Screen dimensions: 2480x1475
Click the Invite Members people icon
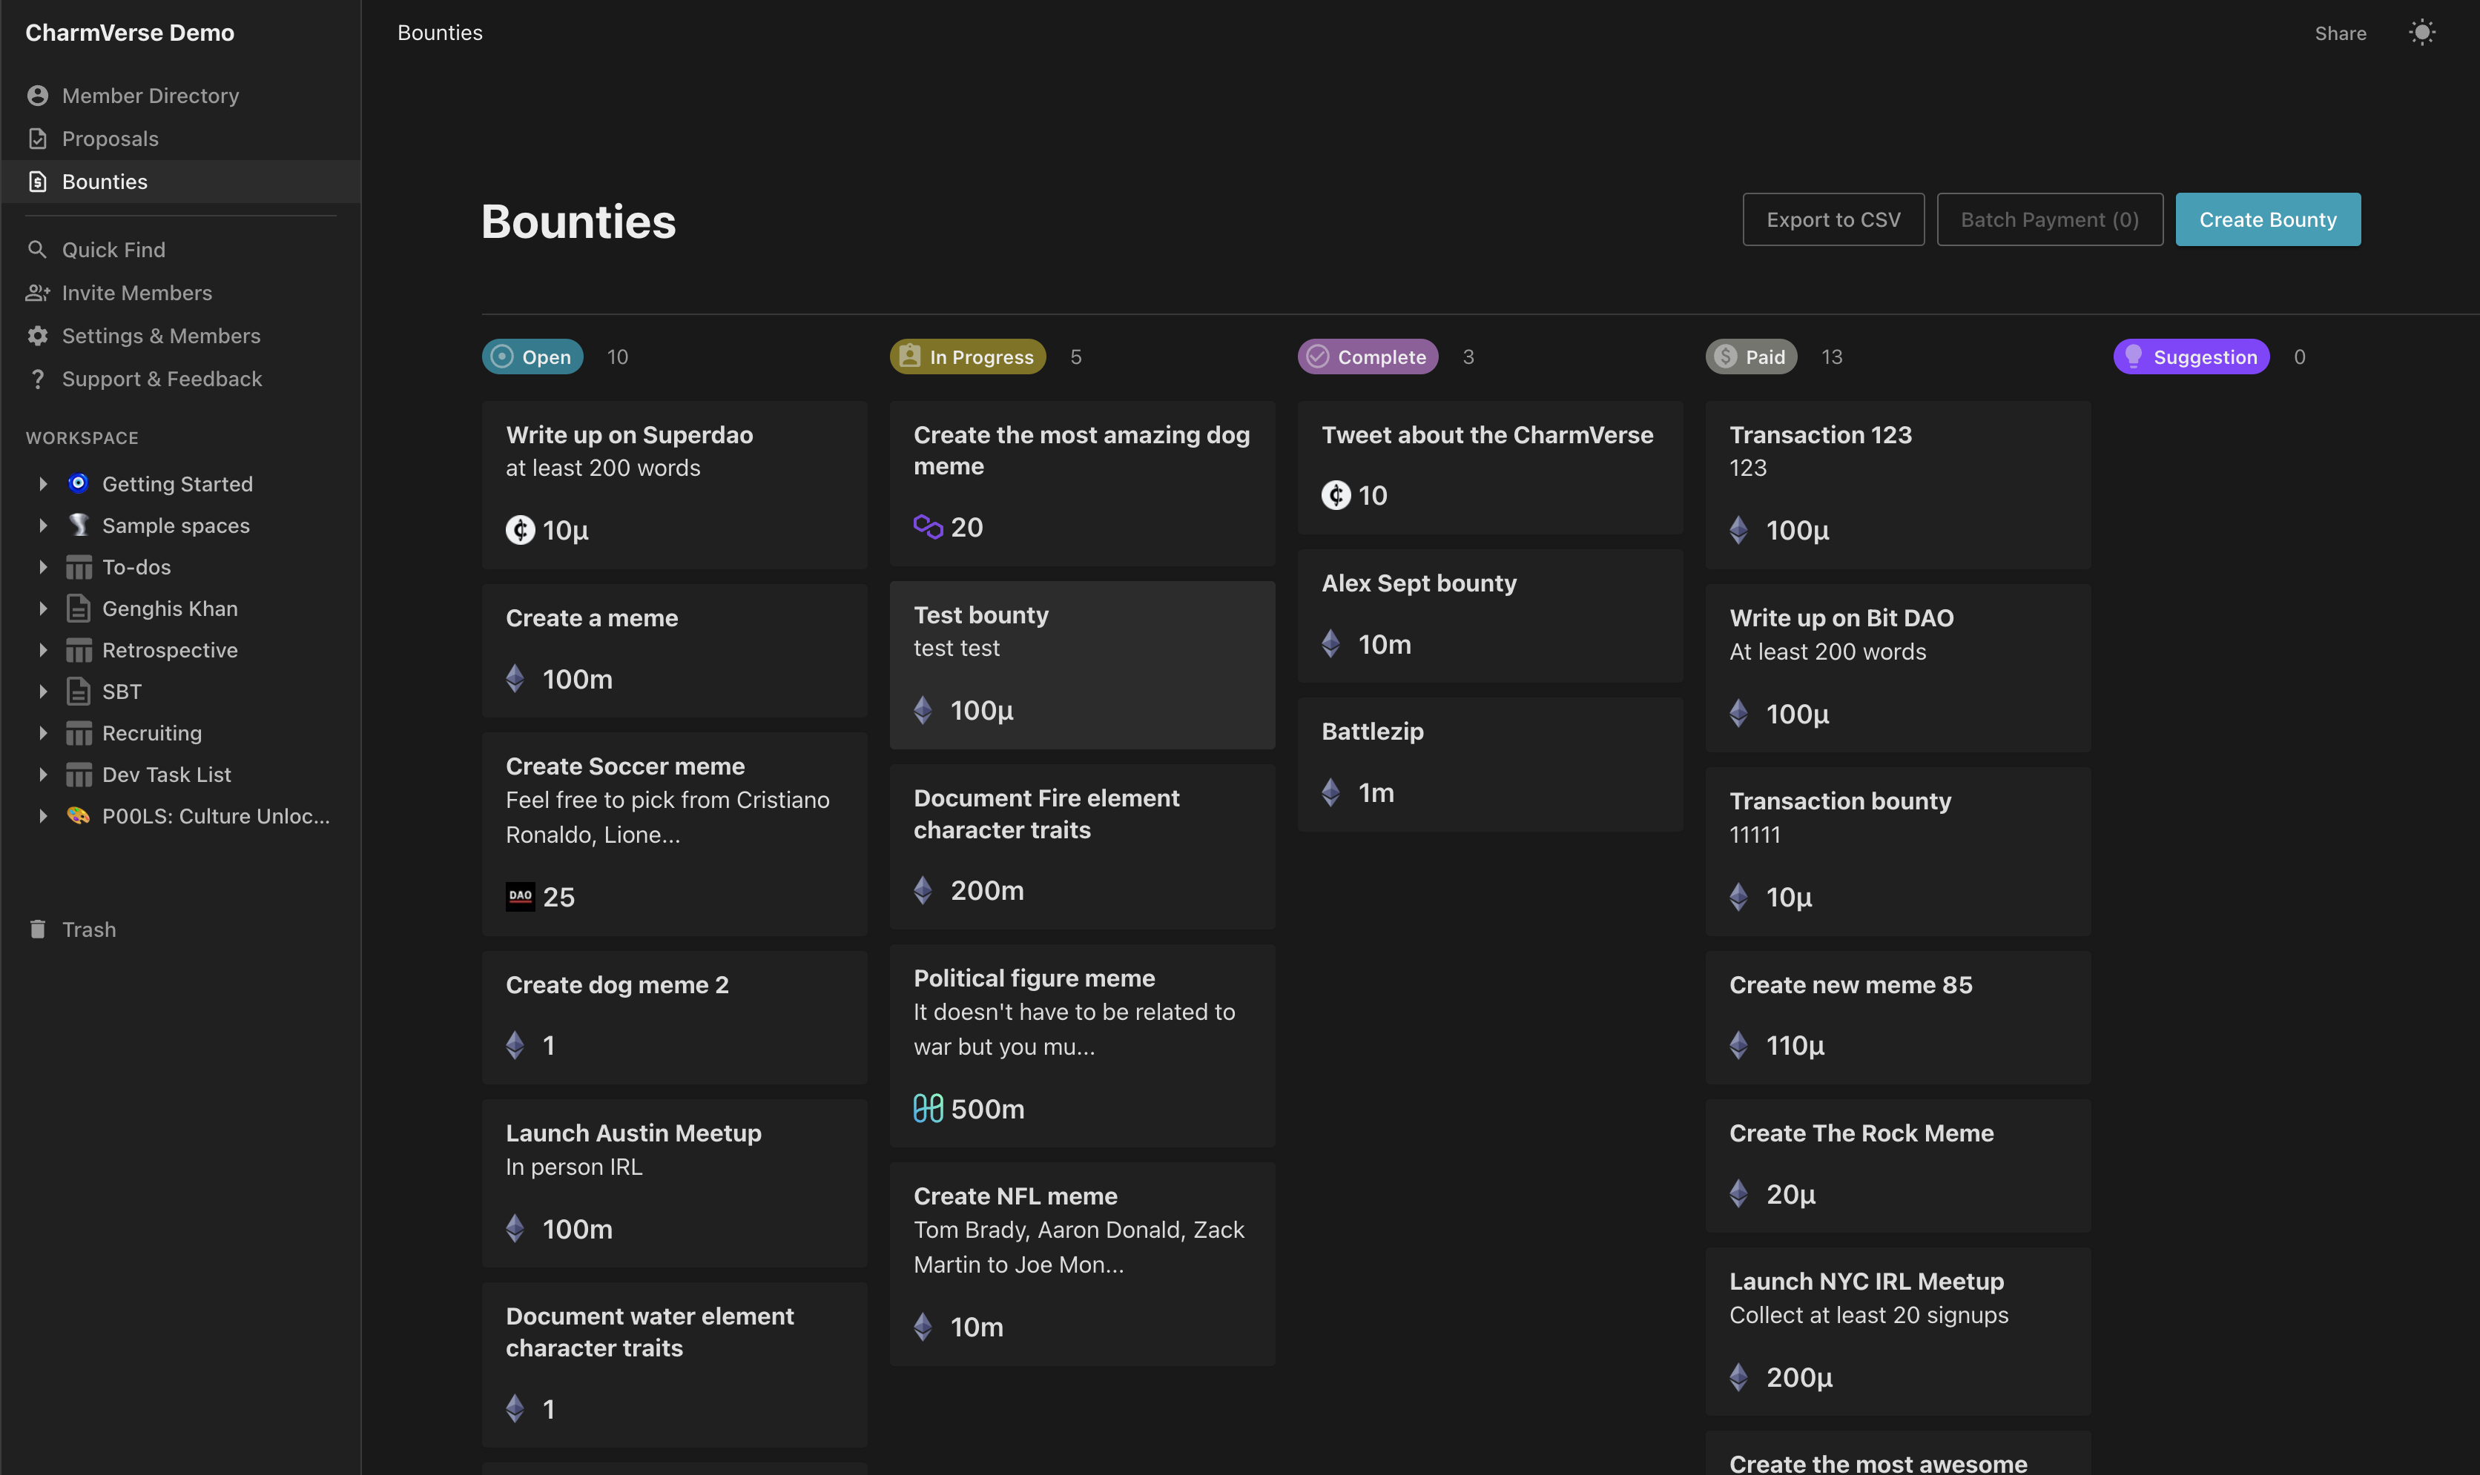pos(38,294)
